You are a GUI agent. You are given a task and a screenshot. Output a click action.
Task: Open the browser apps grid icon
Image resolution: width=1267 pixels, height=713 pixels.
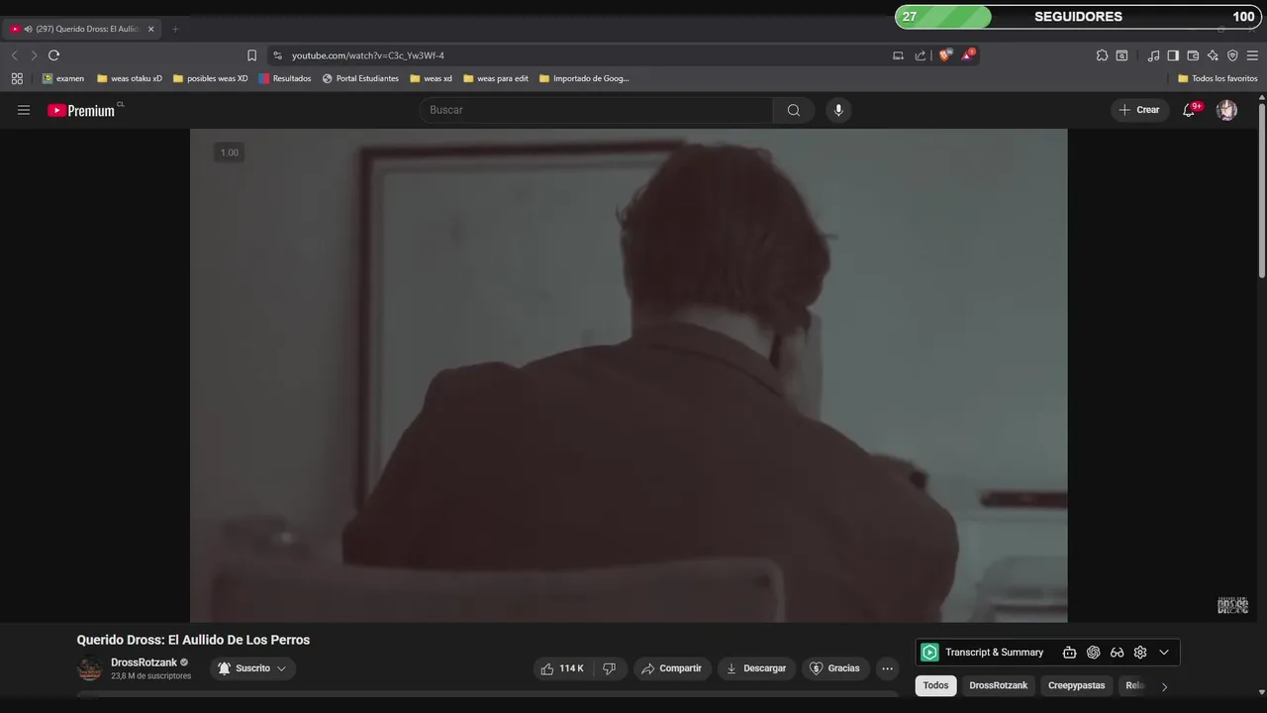[x=17, y=78]
